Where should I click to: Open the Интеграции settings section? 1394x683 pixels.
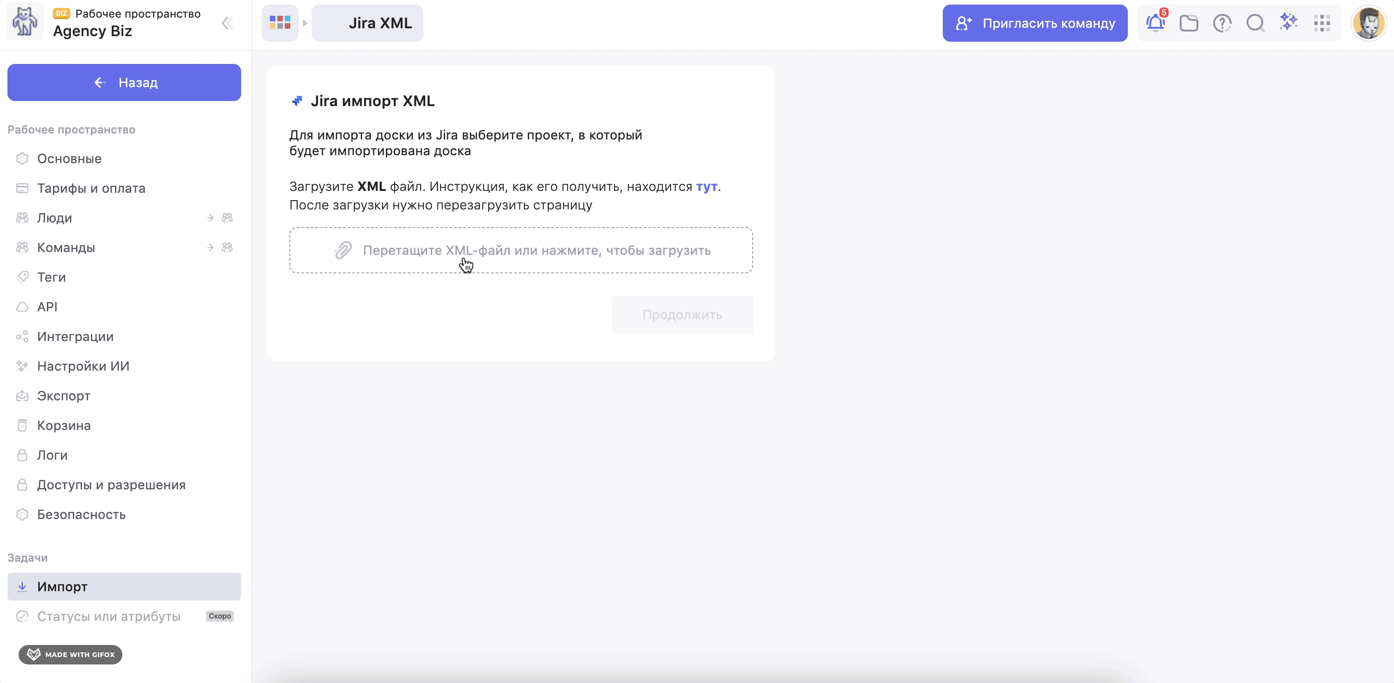75,336
